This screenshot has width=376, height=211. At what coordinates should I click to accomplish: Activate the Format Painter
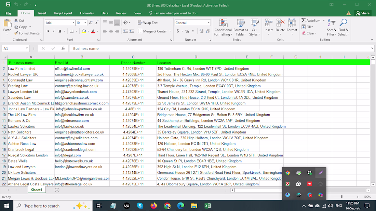click(x=27, y=33)
